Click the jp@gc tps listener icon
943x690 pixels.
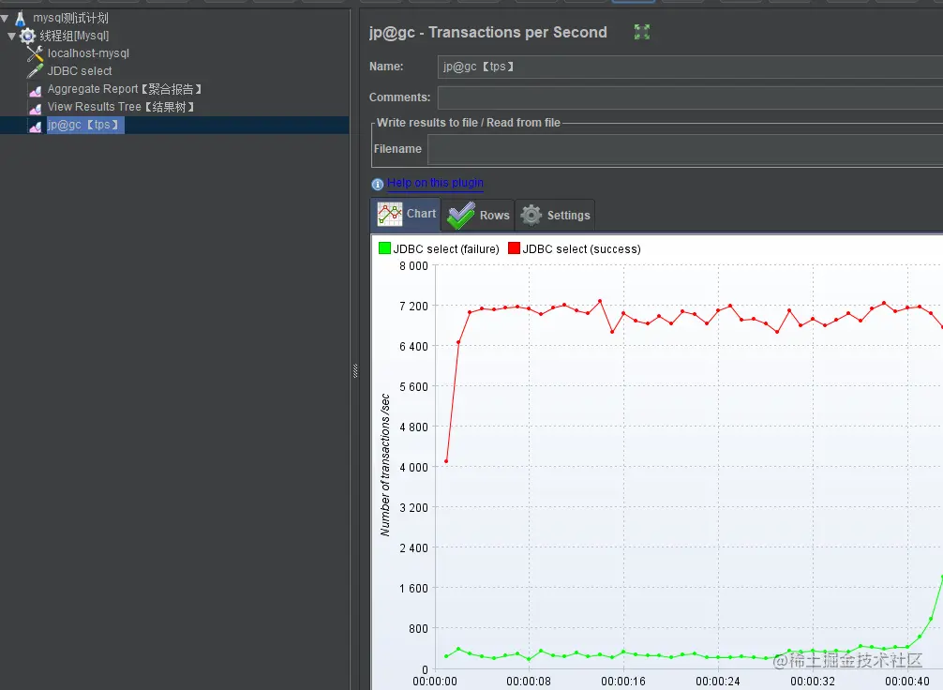click(x=36, y=125)
